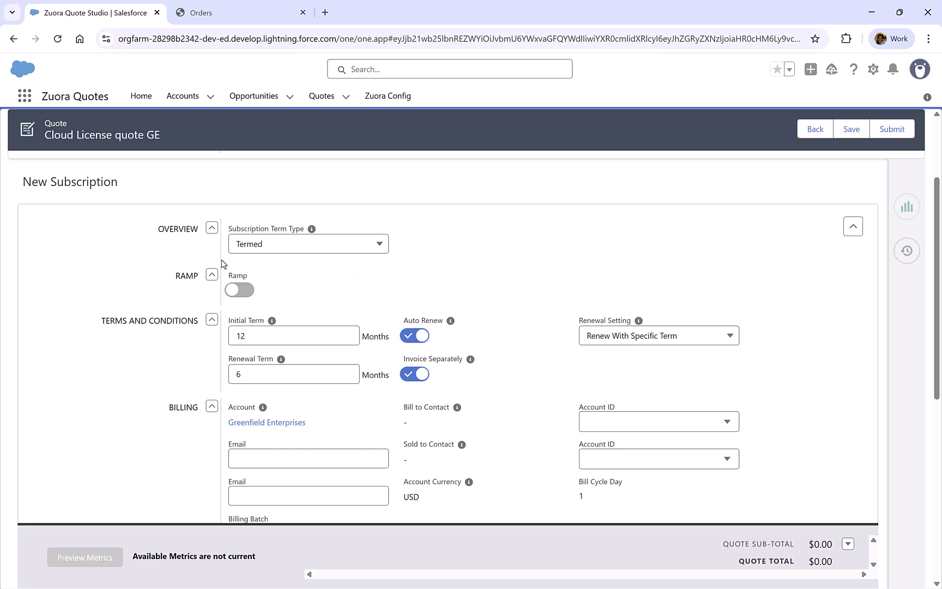Open Salesforce Setup gear menu

click(x=873, y=69)
